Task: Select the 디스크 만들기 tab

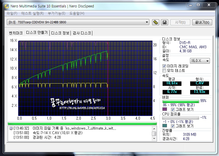Action: point(37,33)
